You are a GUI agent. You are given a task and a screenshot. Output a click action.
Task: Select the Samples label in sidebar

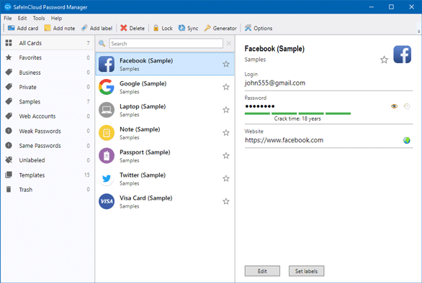click(x=48, y=102)
